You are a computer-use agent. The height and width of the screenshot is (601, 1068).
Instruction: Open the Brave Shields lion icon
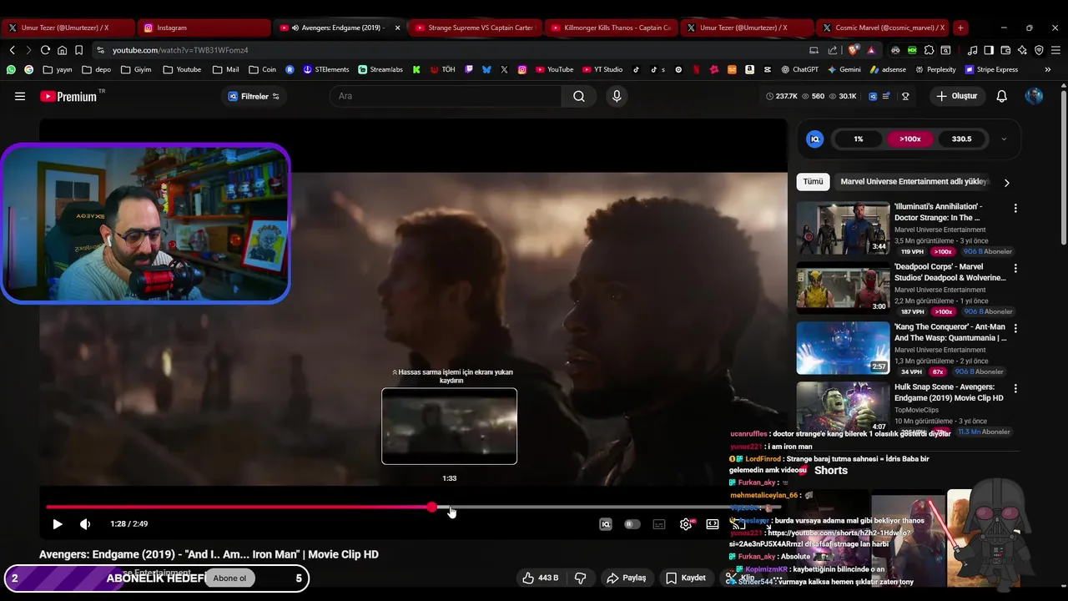854,50
